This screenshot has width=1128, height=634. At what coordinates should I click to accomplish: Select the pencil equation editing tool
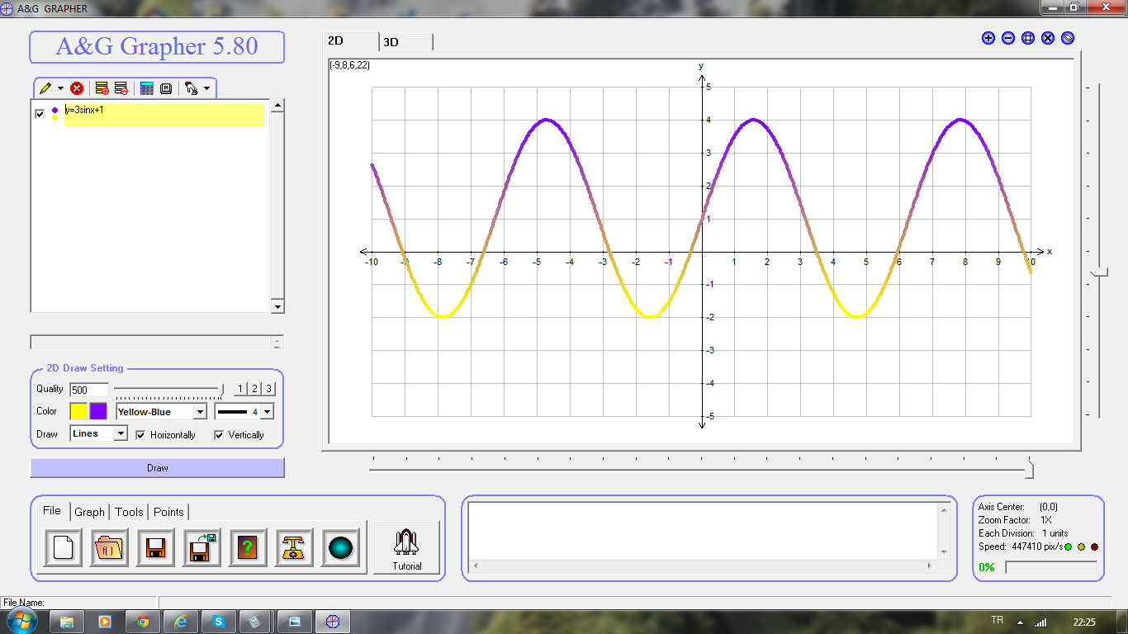pos(45,88)
